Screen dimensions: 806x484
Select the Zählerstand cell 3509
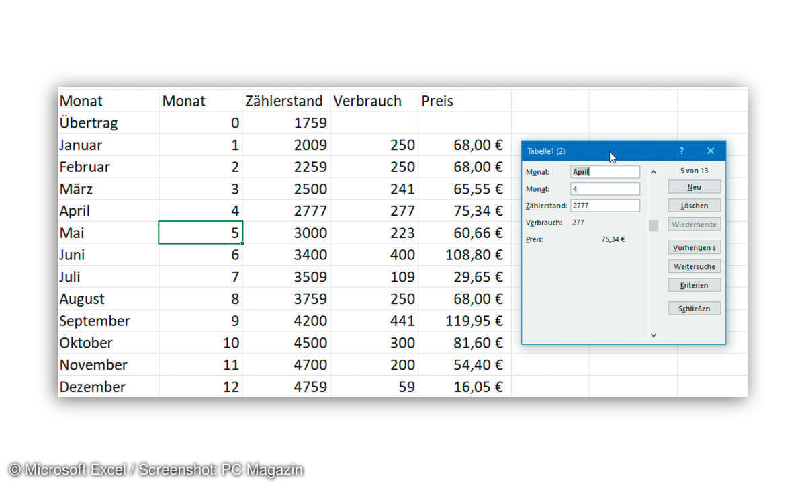[287, 277]
